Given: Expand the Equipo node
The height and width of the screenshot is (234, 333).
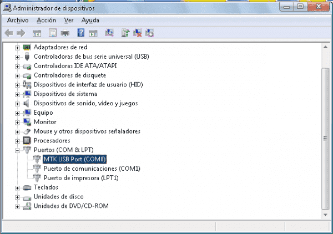Looking at the screenshot, I should click(17, 113).
